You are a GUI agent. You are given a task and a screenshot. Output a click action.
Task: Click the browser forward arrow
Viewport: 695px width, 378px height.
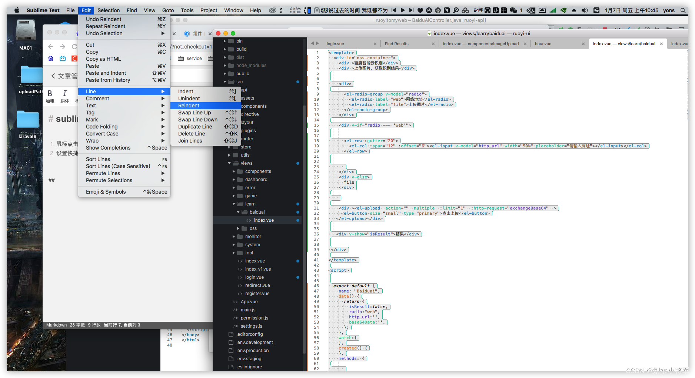point(63,47)
